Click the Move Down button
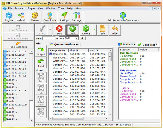This screenshot has width=163, height=128. click(x=41, y=101)
